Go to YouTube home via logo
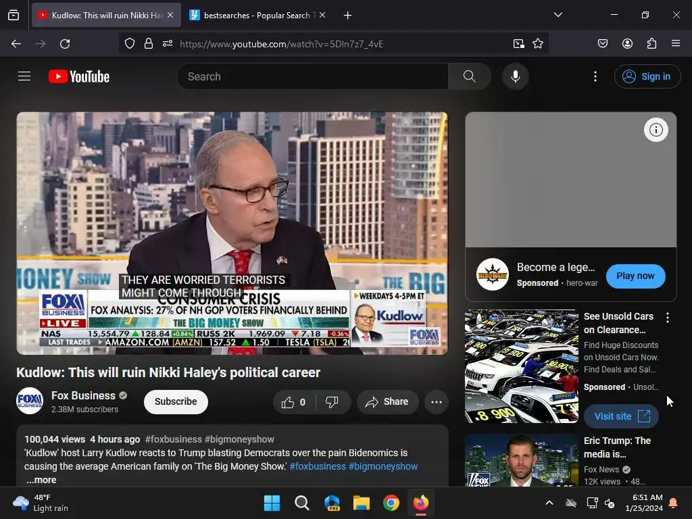692x519 pixels. (79, 76)
